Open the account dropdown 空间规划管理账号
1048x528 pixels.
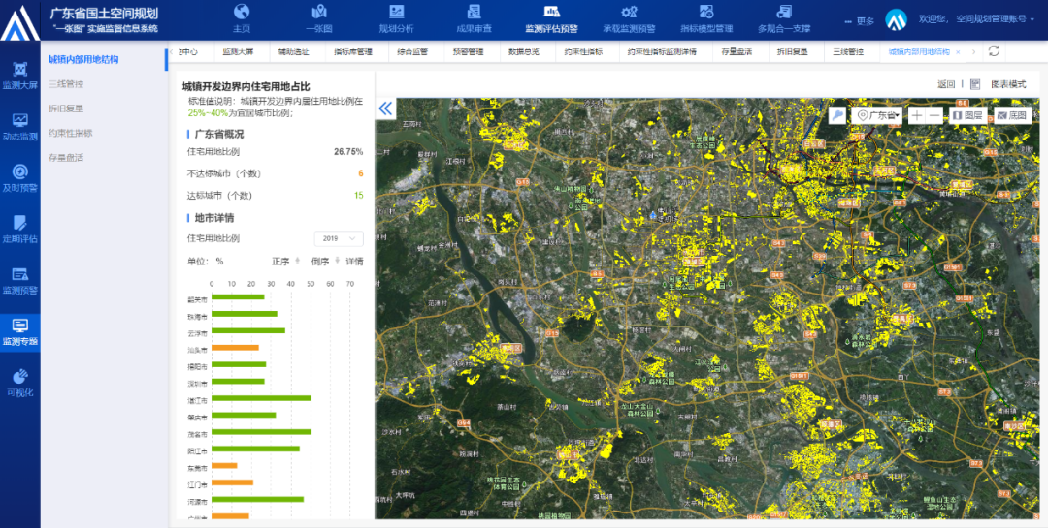pos(996,19)
